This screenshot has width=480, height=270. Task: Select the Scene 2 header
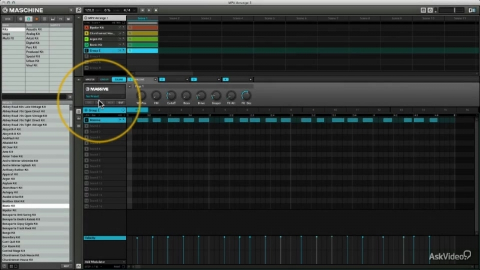(x=174, y=19)
